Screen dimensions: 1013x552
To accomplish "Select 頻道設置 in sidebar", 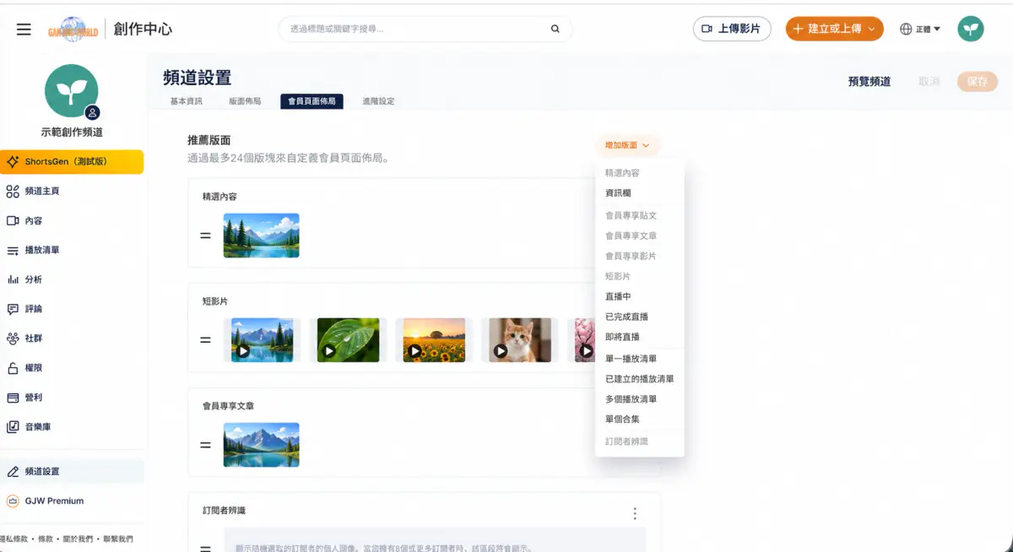I will (x=72, y=472).
